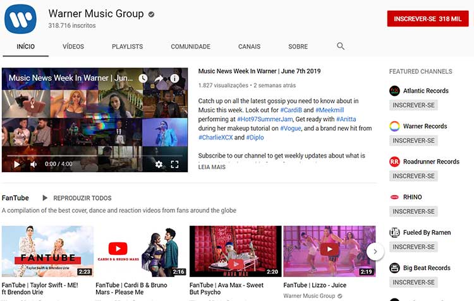Click the #CardiB hashtag link
Image resolution: width=474 pixels, height=301 pixels.
point(291,110)
